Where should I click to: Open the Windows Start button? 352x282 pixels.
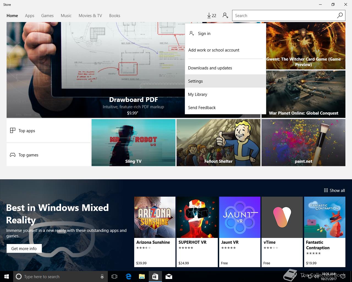(7, 276)
